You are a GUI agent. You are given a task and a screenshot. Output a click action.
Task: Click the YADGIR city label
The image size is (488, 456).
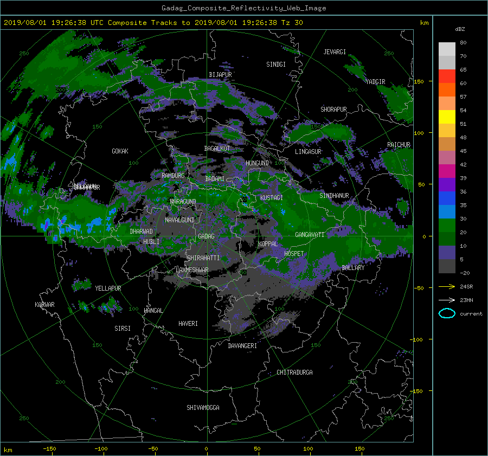point(375,82)
